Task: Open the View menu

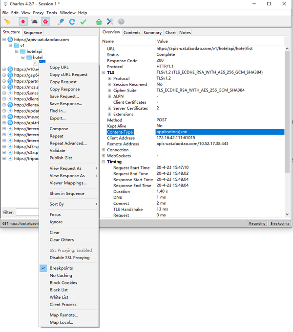Action: point(26,13)
